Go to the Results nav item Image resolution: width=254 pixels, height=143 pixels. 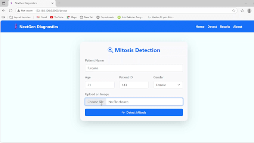[225, 27]
